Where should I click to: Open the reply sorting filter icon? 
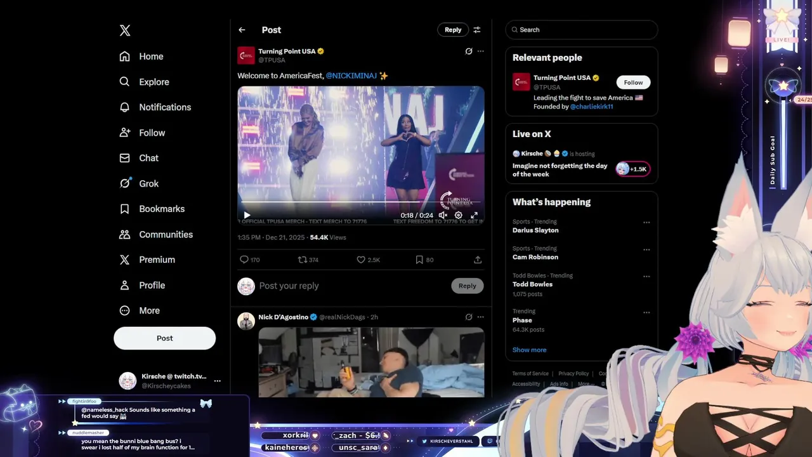[x=477, y=30]
